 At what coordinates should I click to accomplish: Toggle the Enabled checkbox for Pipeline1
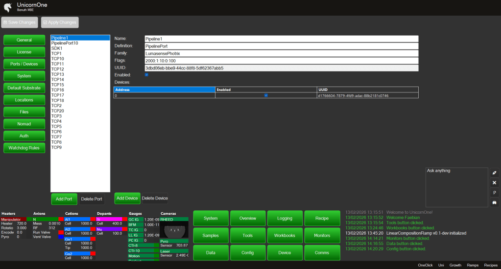(146, 75)
